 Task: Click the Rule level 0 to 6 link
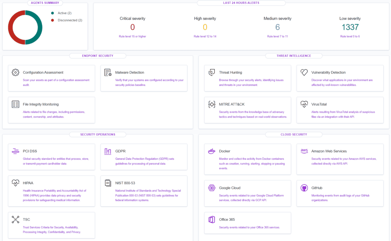[x=350, y=36]
